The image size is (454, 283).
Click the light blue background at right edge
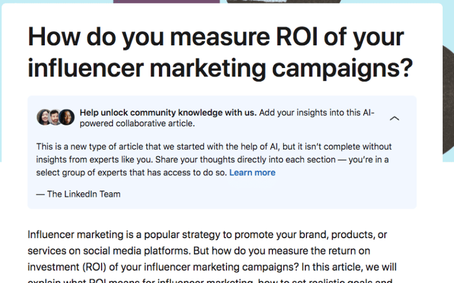[x=448, y=85]
